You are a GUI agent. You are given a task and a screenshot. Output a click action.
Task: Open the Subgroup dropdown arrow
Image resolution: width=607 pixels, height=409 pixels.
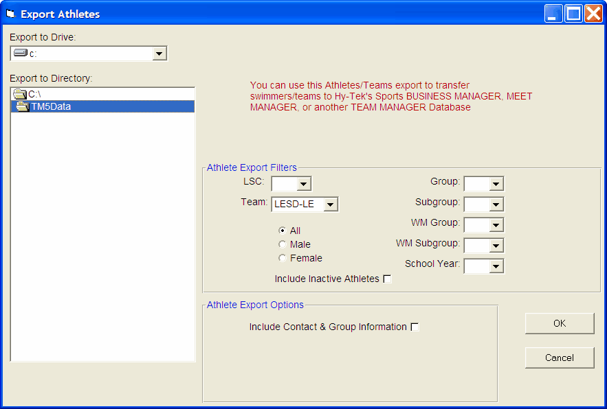coord(497,204)
